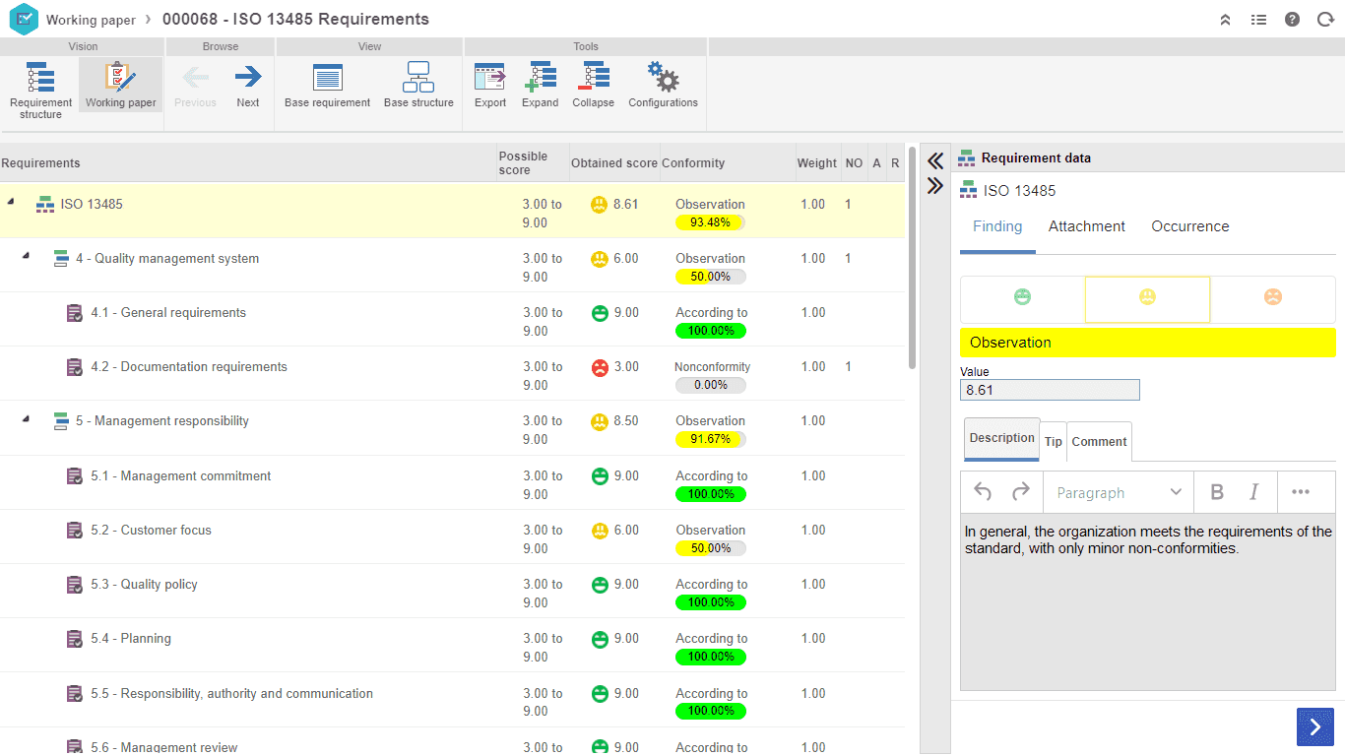The image size is (1345, 756).
Task: Open the Description tab
Action: [1001, 439]
